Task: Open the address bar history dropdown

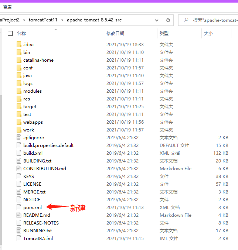Action: point(157,20)
